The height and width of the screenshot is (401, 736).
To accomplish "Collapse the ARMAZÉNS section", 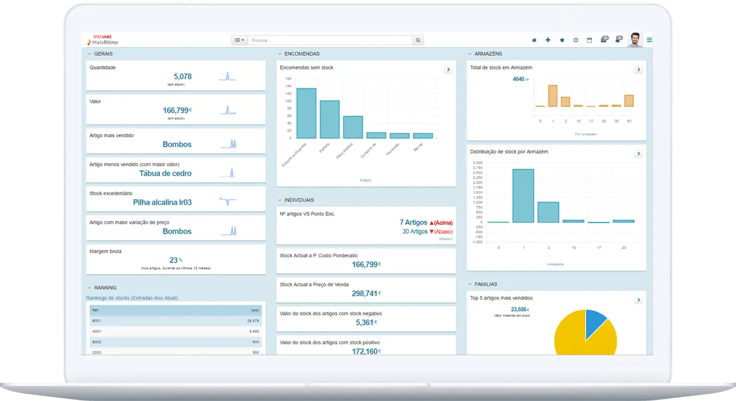I will click(x=470, y=54).
